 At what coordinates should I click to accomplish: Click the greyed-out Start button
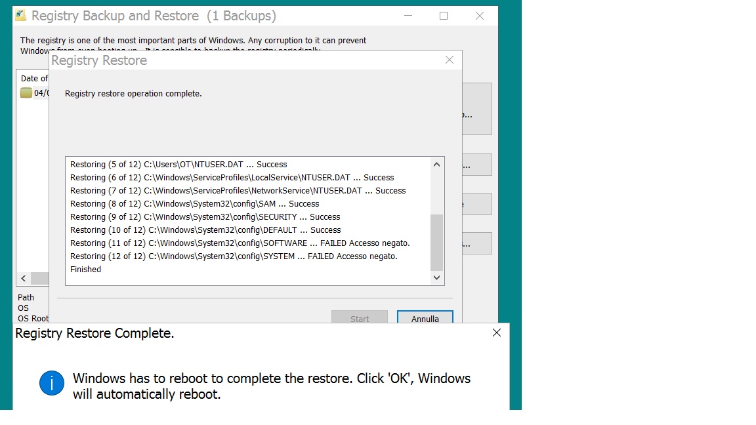click(x=359, y=319)
